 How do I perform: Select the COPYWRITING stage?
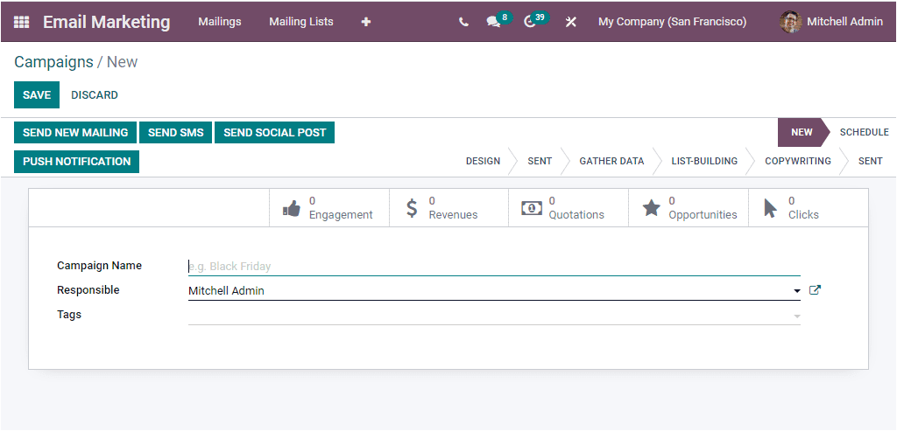[x=798, y=161]
